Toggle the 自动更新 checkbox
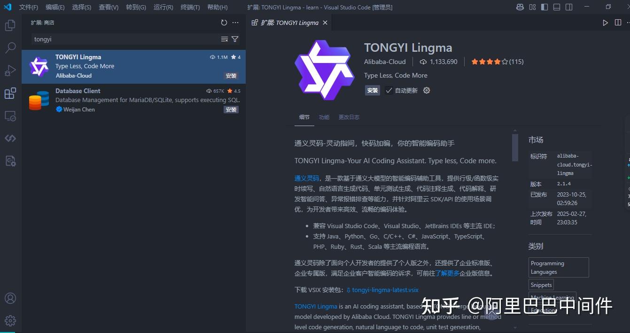 [x=389, y=90]
